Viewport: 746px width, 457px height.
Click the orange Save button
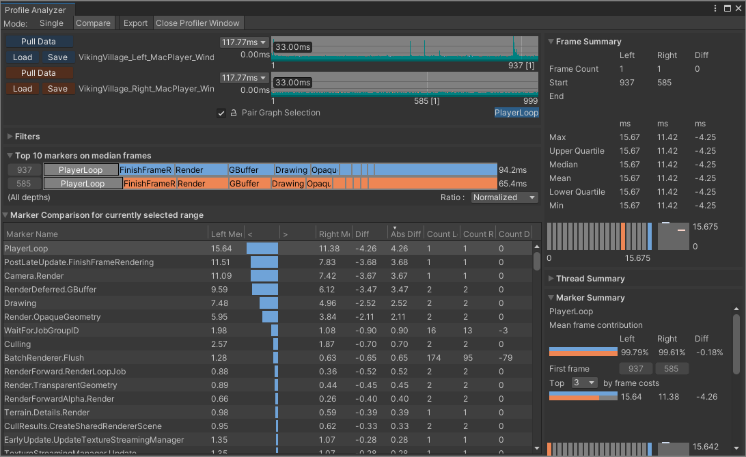(x=58, y=89)
